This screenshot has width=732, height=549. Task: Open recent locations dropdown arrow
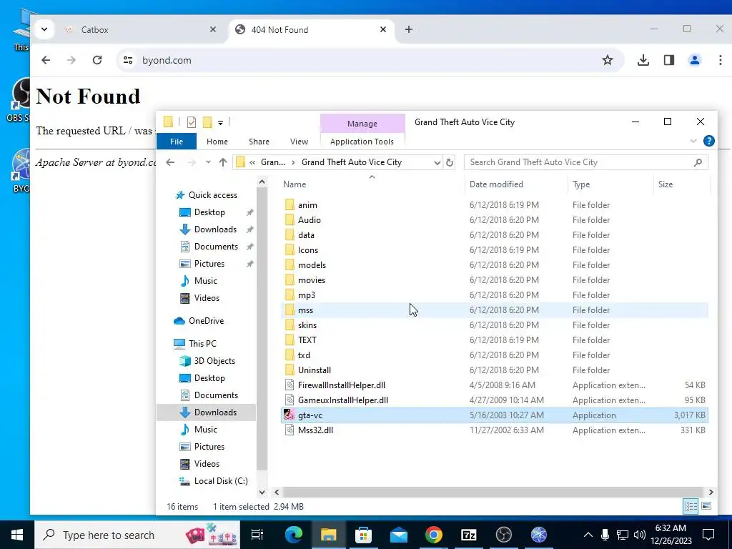(208, 162)
